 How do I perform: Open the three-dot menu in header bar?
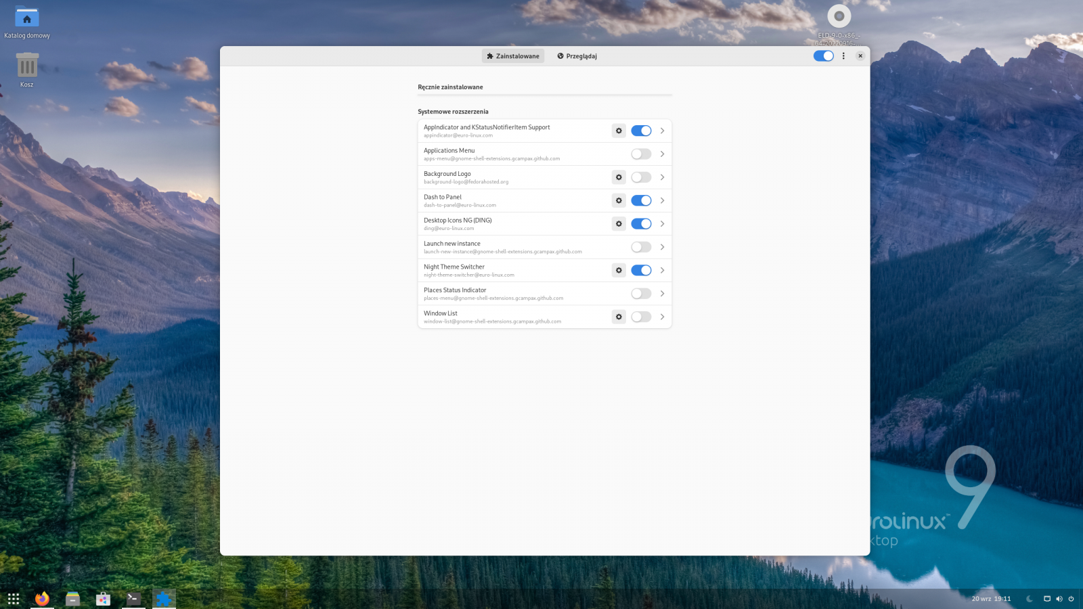coord(843,56)
